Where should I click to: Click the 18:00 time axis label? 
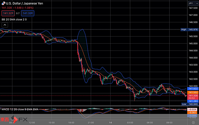[x=71, y=123]
